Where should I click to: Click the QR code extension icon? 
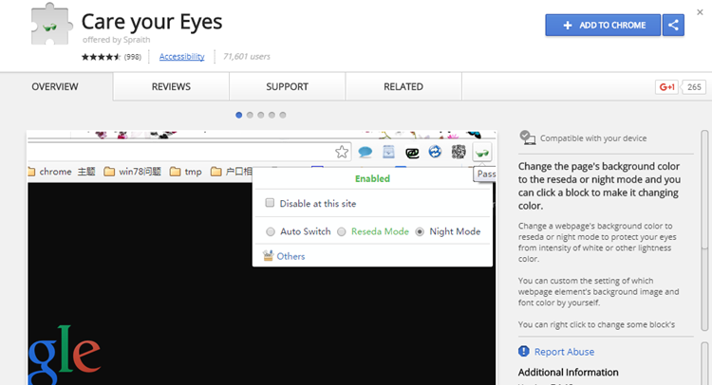(x=459, y=152)
